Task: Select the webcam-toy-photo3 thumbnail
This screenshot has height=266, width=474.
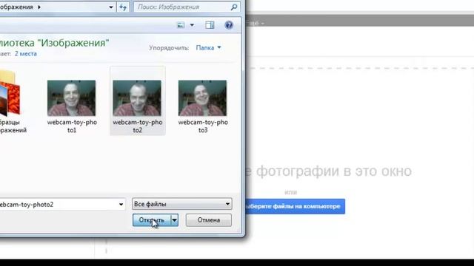Action: [202, 98]
